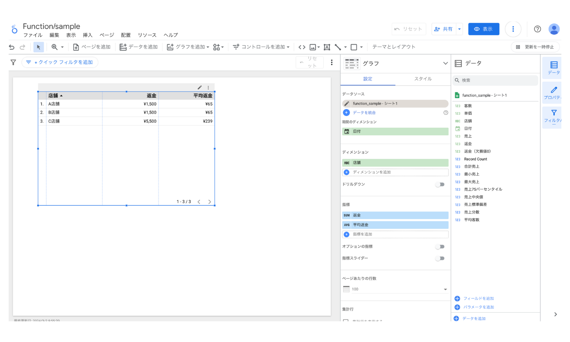Select the text box tool
Screen dimensions: 570x342
pyautogui.click(x=327, y=47)
